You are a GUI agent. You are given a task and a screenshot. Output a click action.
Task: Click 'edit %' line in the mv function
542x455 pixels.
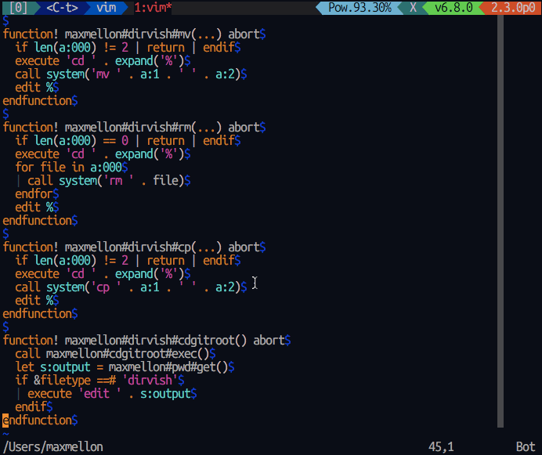click(x=37, y=88)
